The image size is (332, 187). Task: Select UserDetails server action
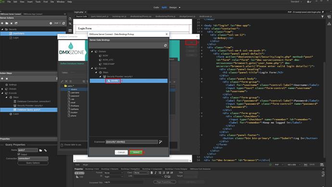19,34
